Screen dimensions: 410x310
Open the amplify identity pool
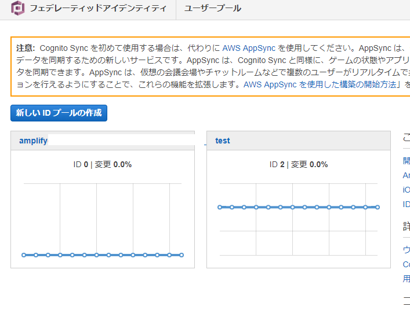coord(33,141)
